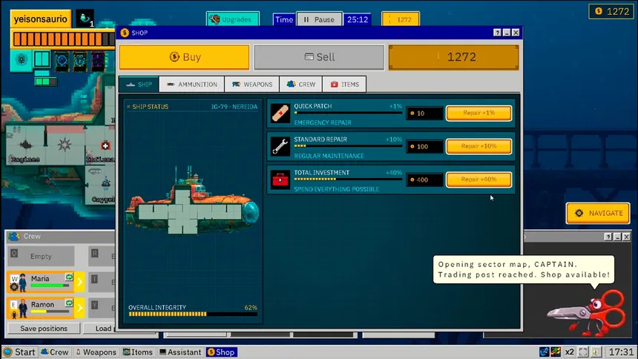Click the Load positions button
This screenshot has width=638, height=359.
pyautogui.click(x=99, y=328)
